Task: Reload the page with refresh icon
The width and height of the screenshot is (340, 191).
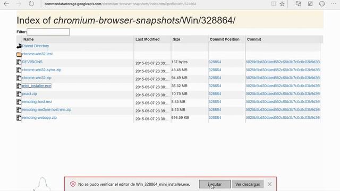Action: point(31,4)
